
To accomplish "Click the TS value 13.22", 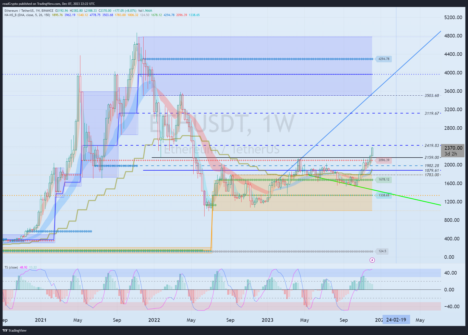I will [x=33, y=267].
